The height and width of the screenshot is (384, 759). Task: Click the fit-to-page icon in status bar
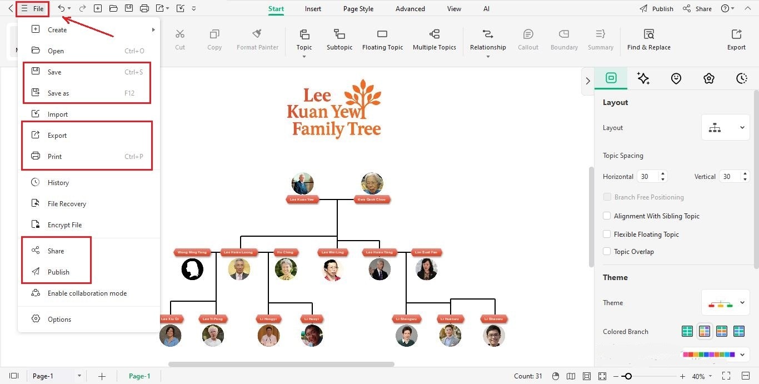[587, 376]
